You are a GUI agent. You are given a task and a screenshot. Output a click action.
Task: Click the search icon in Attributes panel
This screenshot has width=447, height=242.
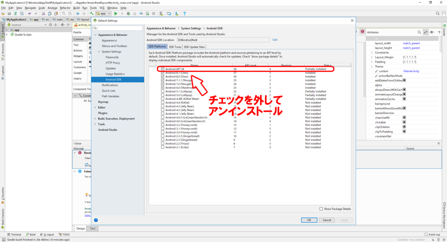tap(419, 32)
